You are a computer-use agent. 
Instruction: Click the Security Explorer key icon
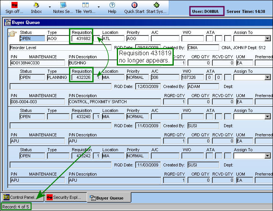pyautogui.click(x=50, y=197)
